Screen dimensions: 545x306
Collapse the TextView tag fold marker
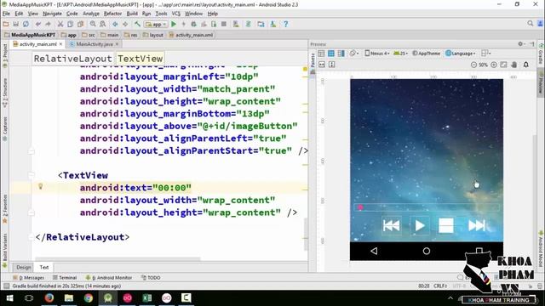(x=32, y=175)
